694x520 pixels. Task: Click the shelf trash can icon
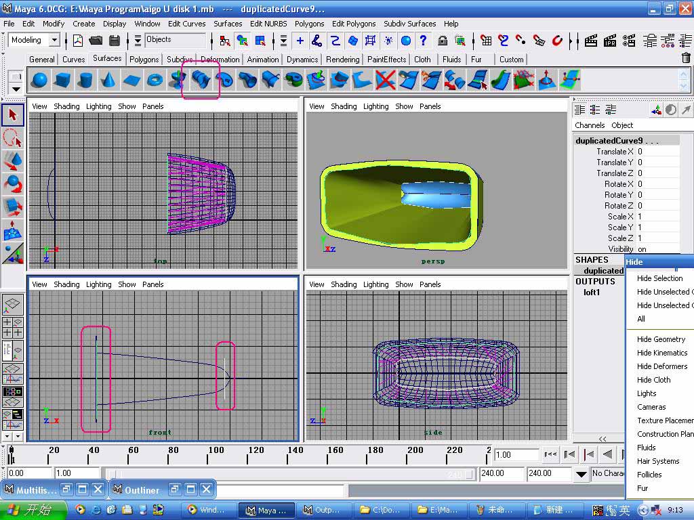686,58
